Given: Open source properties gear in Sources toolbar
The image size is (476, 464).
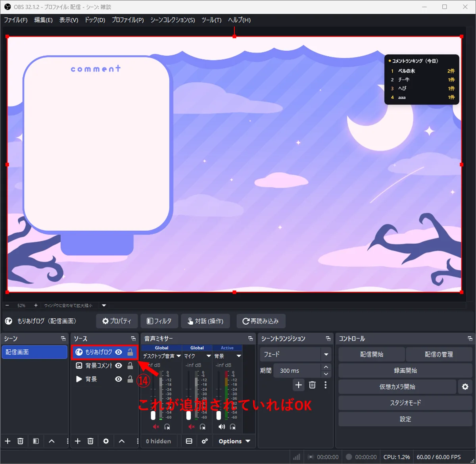Looking at the screenshot, I should pyautogui.click(x=106, y=441).
